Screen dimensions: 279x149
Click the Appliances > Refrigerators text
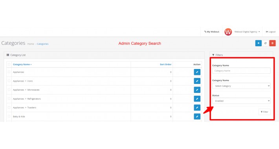pyautogui.click(x=27, y=99)
